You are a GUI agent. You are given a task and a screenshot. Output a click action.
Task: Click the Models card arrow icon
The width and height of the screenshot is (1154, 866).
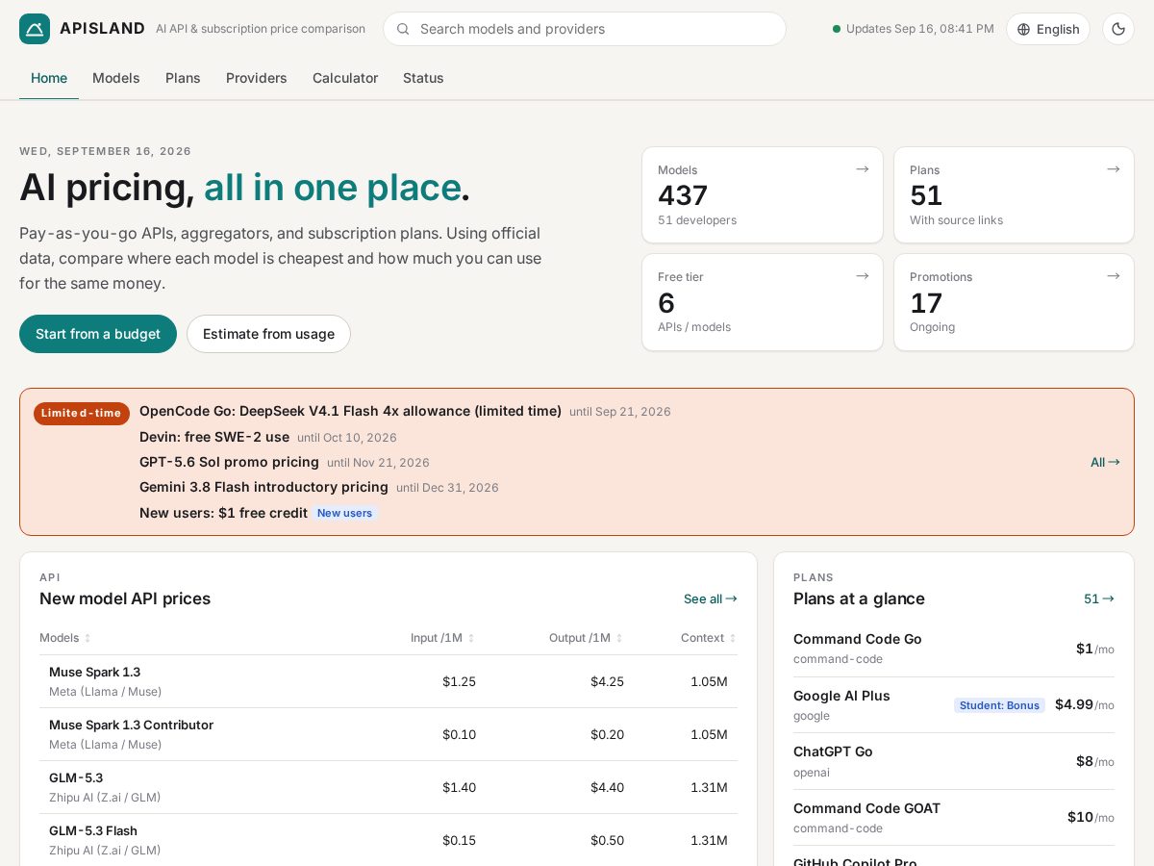(x=863, y=169)
